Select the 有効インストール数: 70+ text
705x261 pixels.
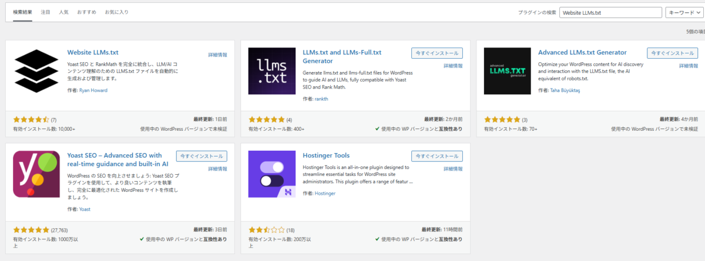point(511,129)
